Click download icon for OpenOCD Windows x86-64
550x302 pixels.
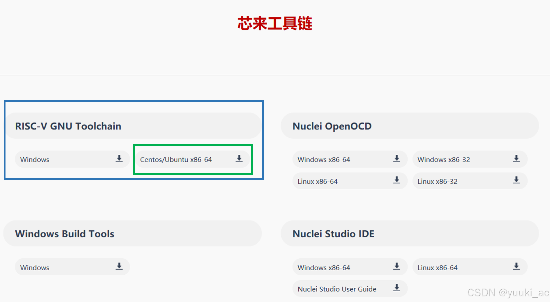coord(397,159)
